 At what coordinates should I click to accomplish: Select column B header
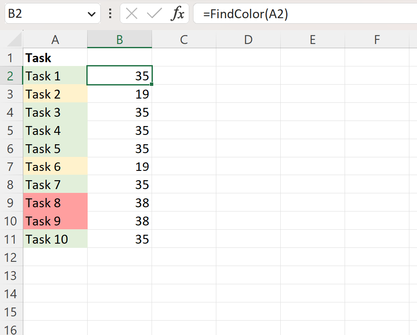pyautogui.click(x=119, y=39)
